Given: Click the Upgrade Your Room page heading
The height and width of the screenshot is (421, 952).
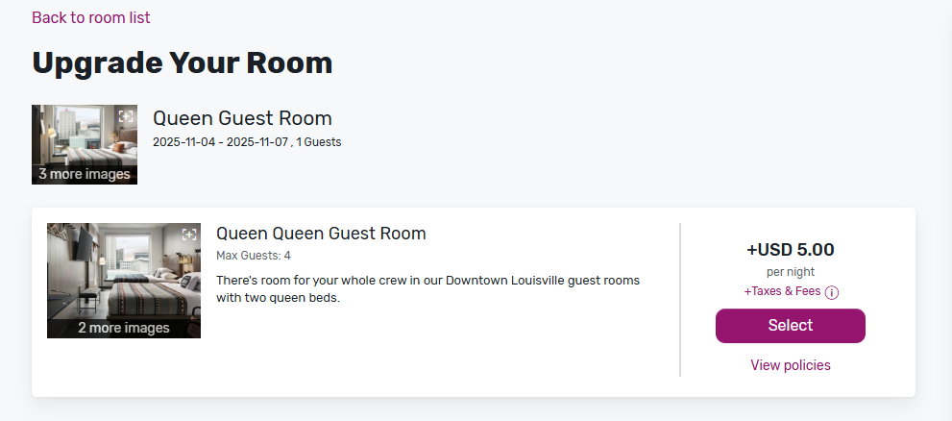Looking at the screenshot, I should click(183, 62).
